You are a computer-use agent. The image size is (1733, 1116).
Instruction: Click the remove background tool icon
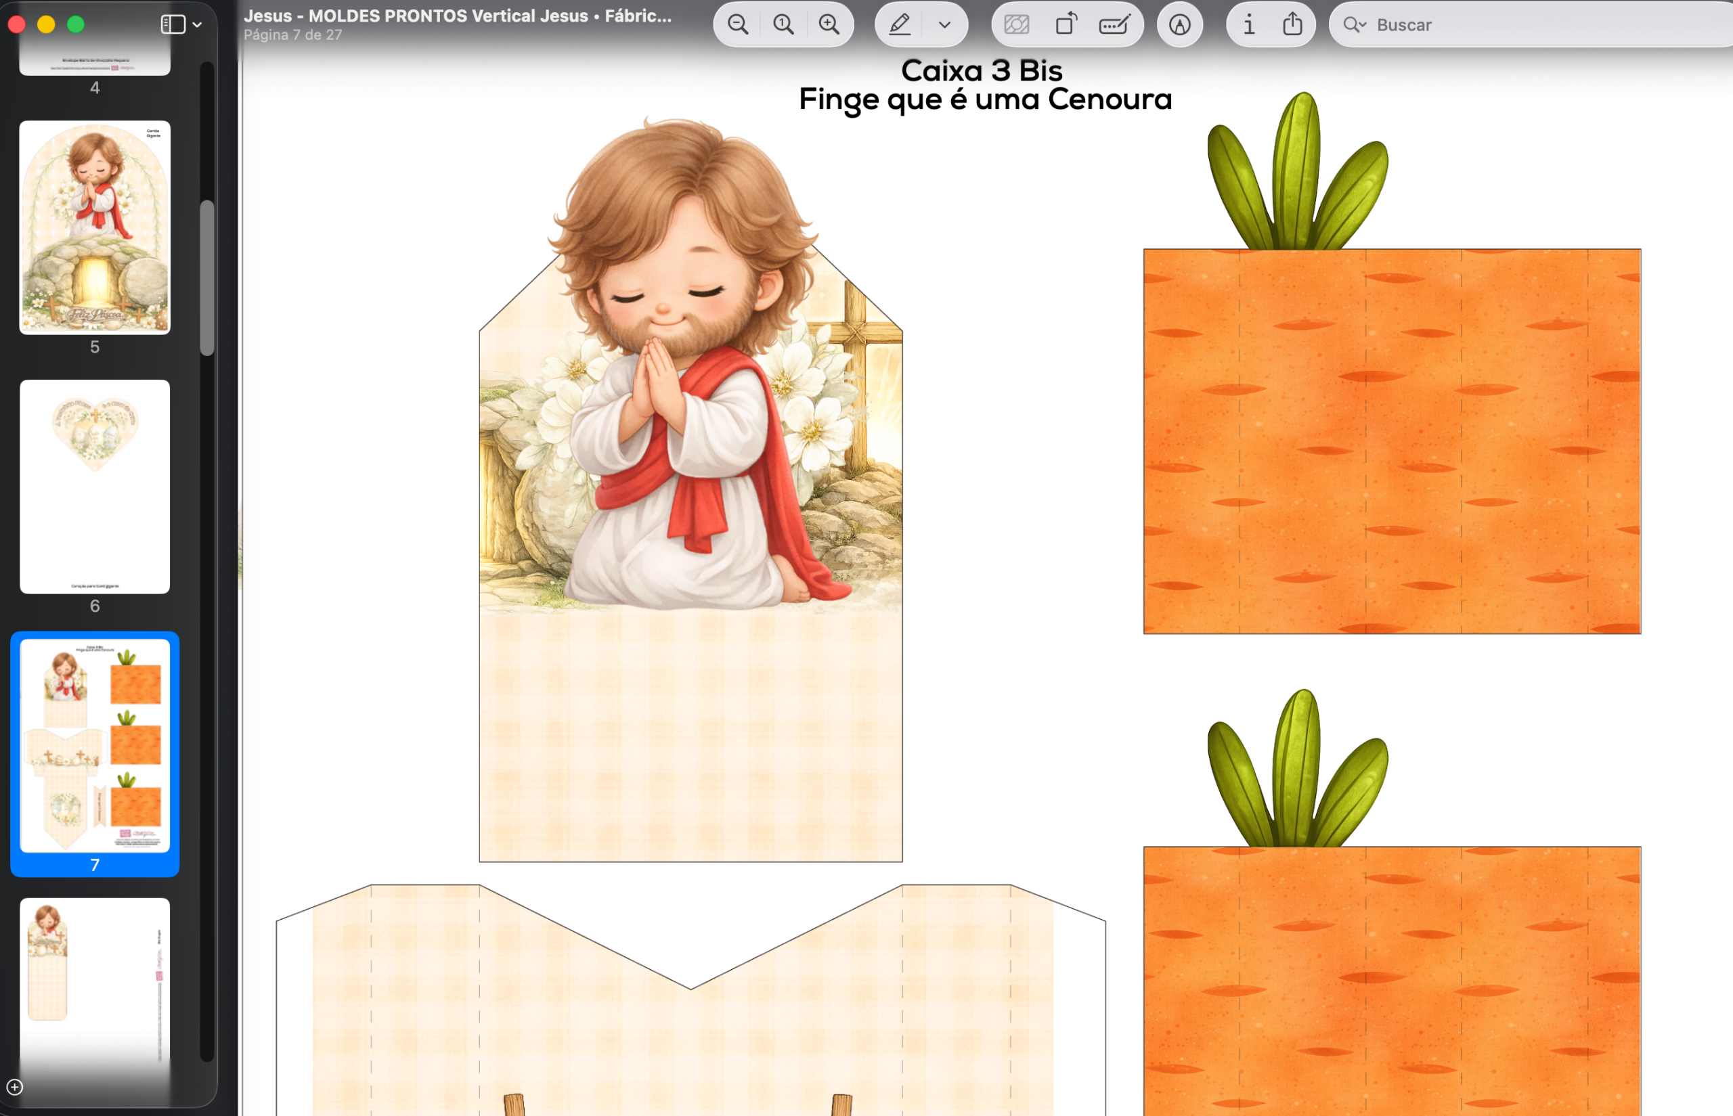1017,24
